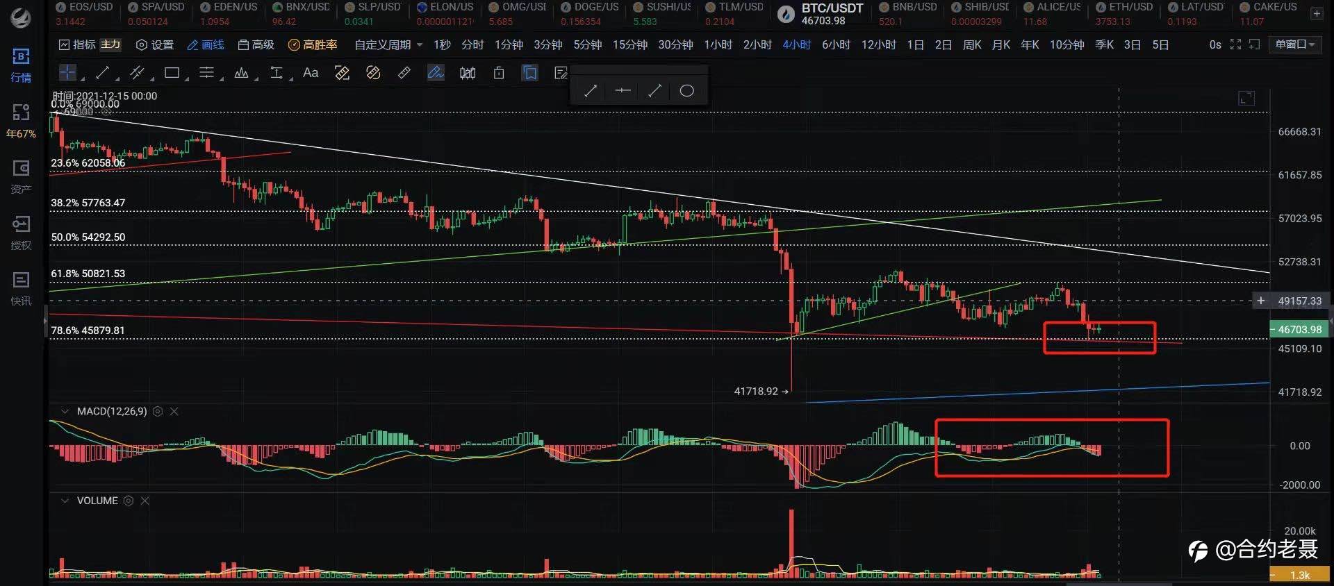Screen dimensions: 1334x586
Task: Select the rectangle shape tool
Action: tap(172, 72)
